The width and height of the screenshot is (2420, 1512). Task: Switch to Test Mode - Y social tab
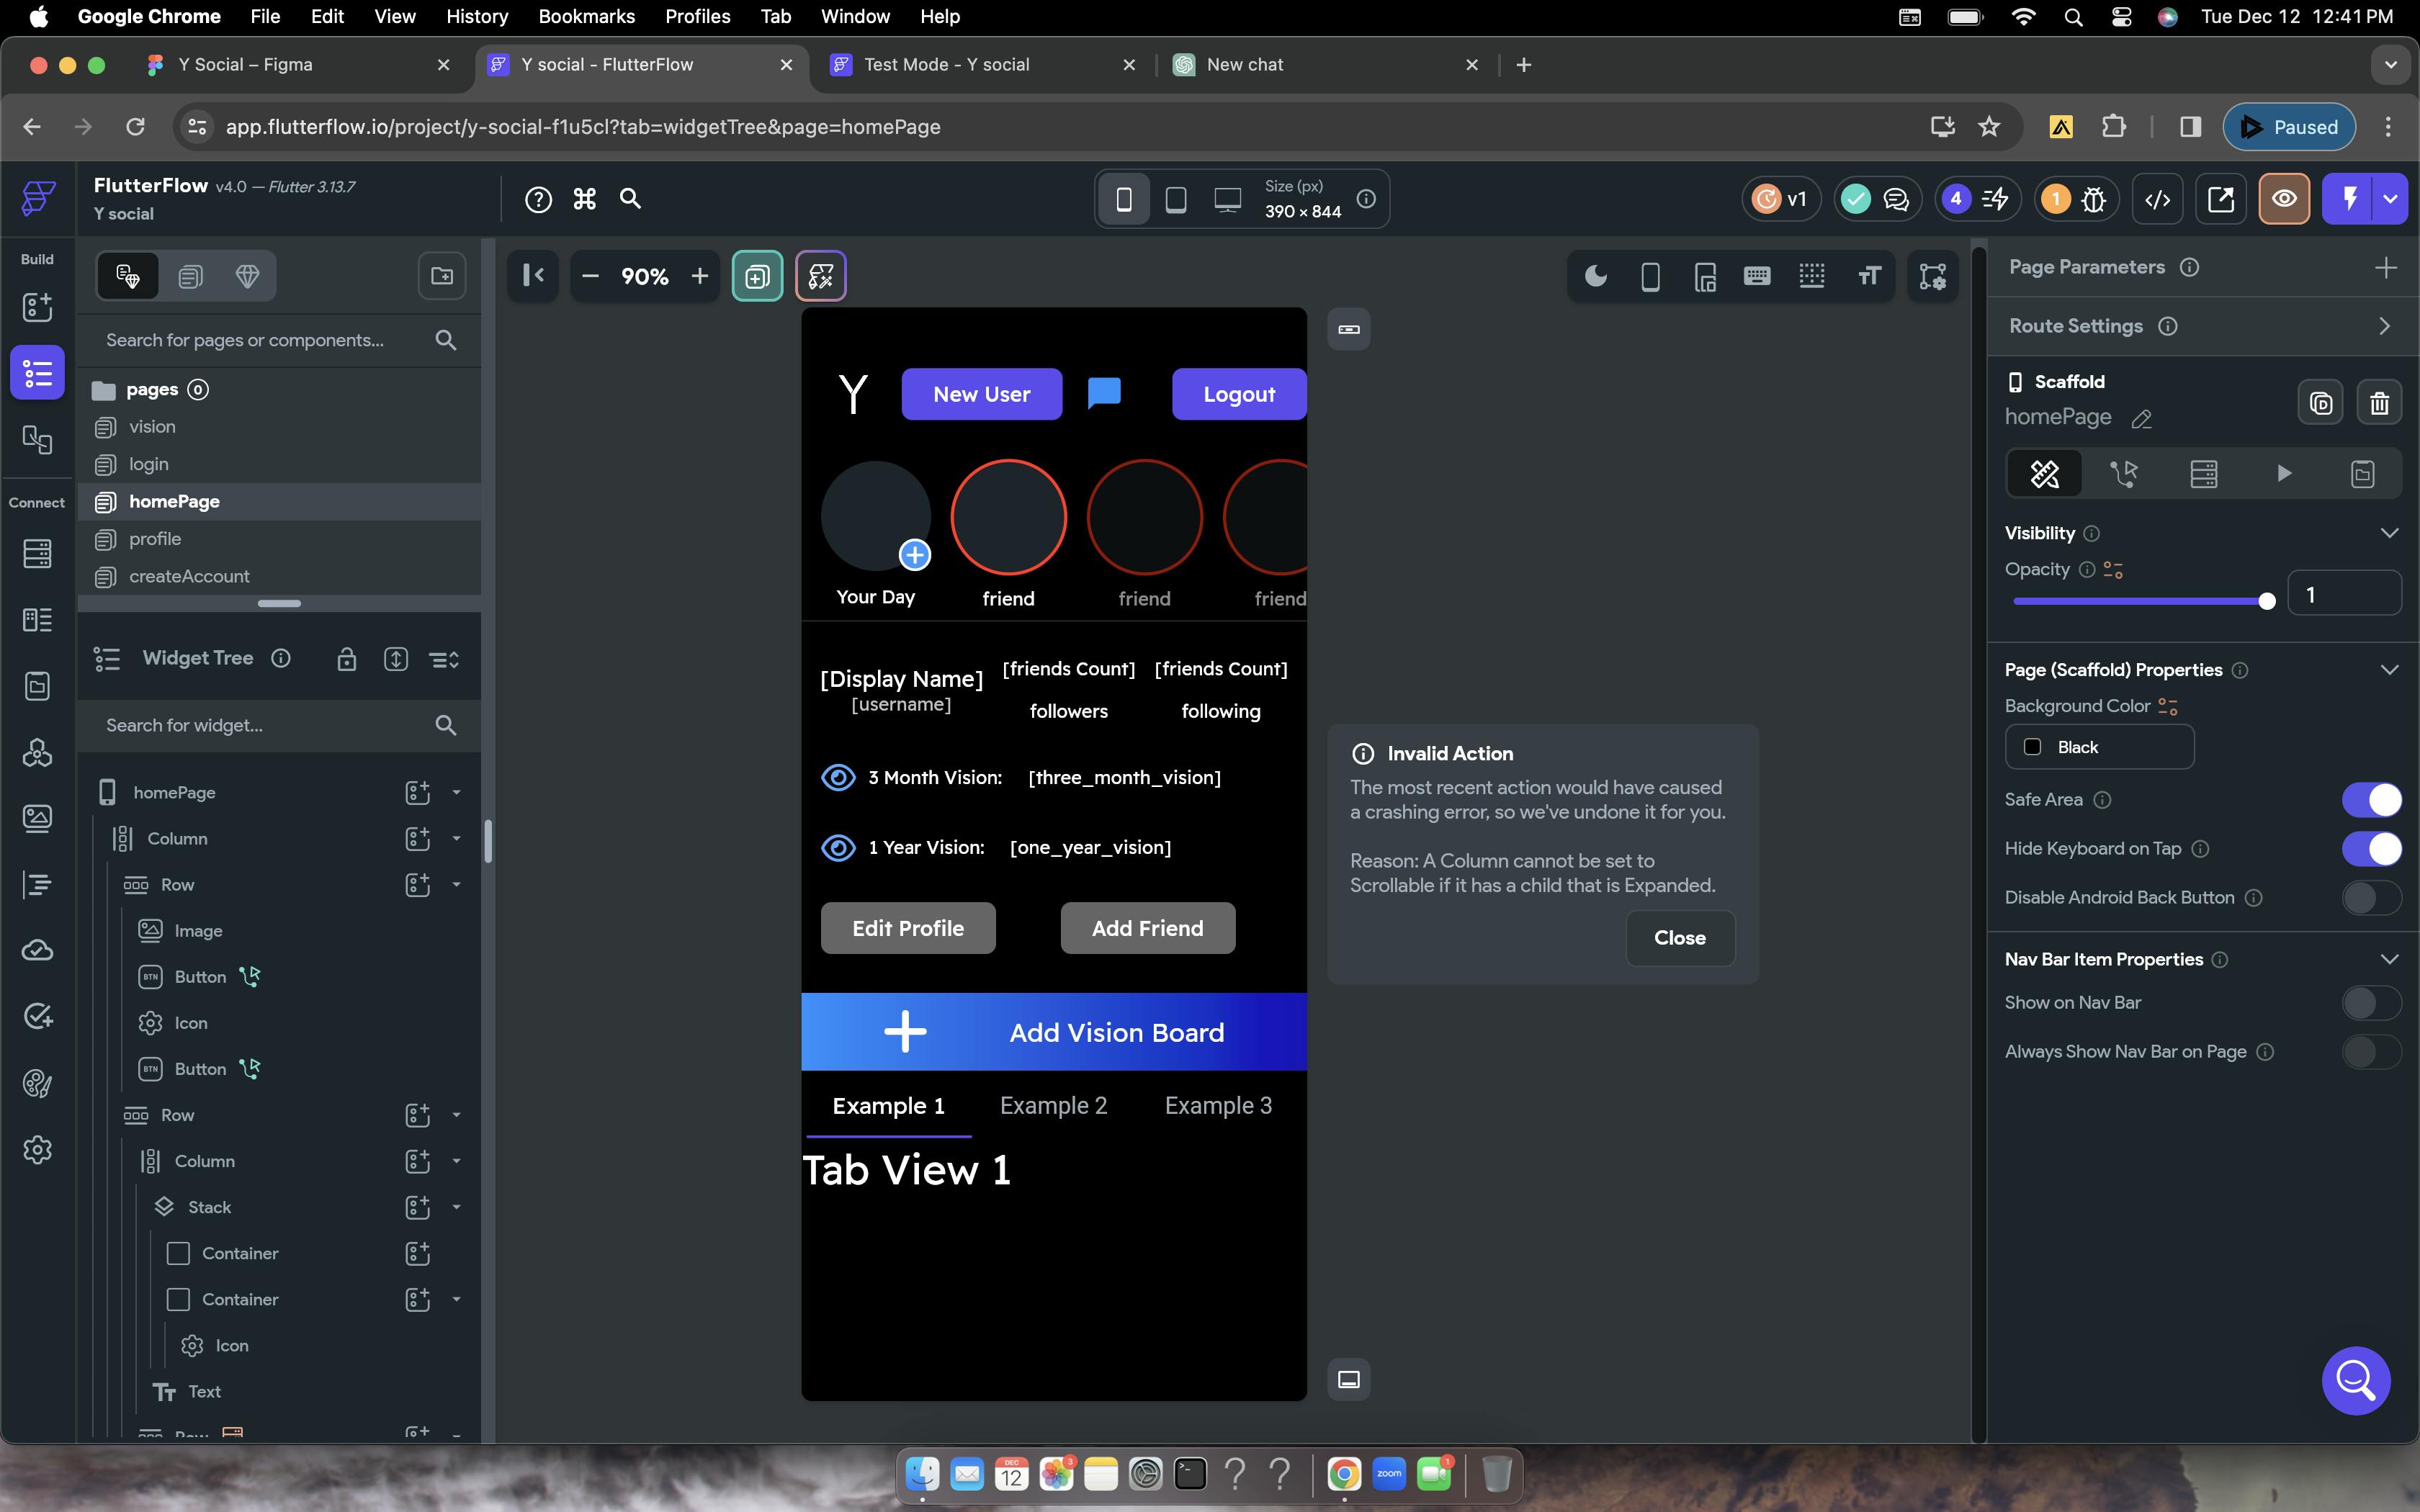(x=946, y=64)
